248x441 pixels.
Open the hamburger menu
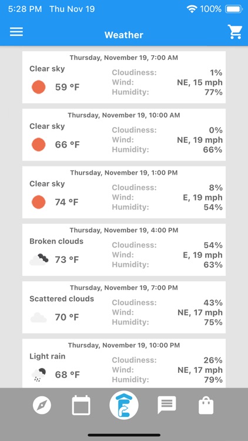(16, 32)
